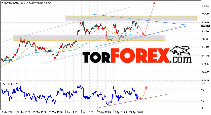
Task: Click the 7 Apr 13:00 time label
Action: click(x=87, y=112)
